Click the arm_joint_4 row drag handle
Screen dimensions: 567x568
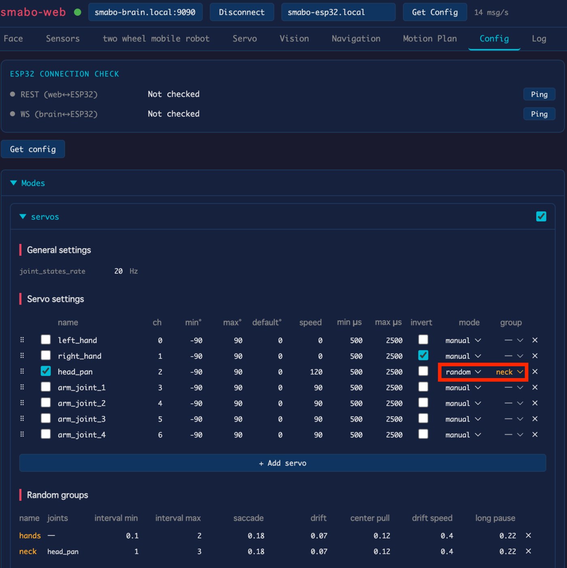tap(22, 434)
